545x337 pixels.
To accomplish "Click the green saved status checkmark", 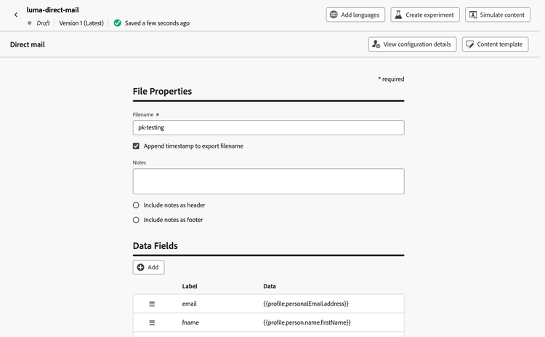I will (x=117, y=23).
